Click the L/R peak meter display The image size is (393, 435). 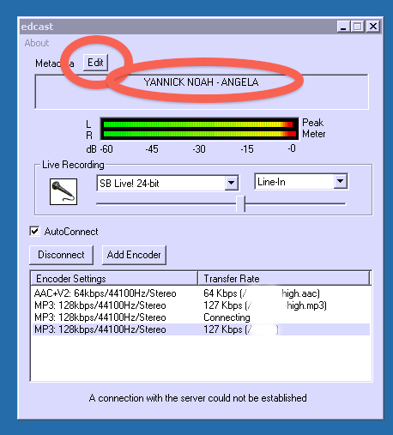199,129
